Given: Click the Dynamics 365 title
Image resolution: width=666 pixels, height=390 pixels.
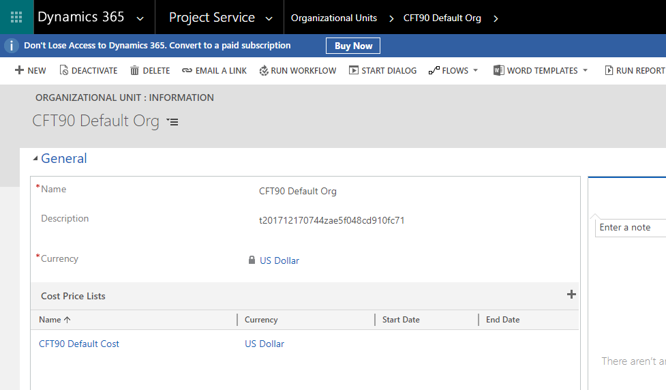Looking at the screenshot, I should [x=80, y=17].
